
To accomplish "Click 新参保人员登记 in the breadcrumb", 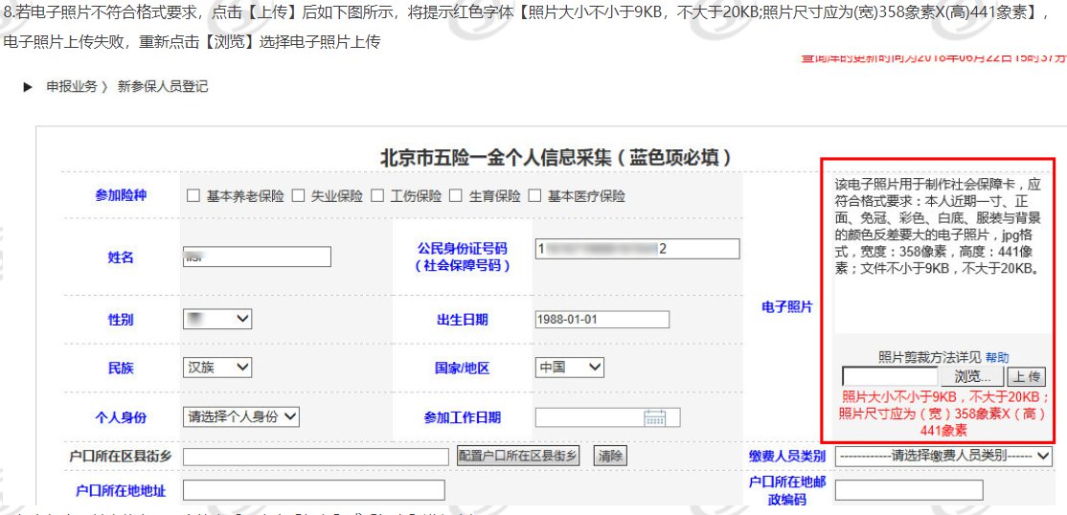I will pyautogui.click(x=163, y=87).
